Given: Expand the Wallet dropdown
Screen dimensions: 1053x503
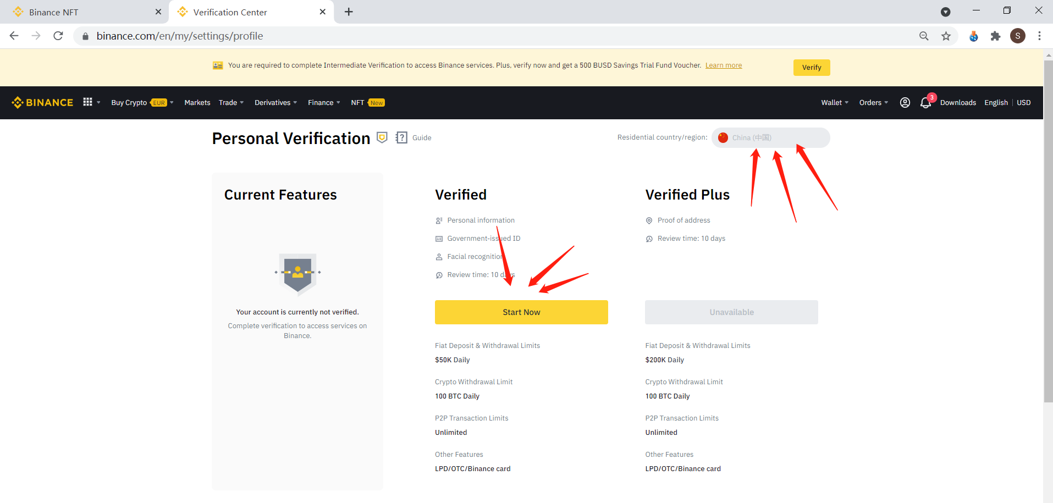Looking at the screenshot, I should [x=835, y=102].
